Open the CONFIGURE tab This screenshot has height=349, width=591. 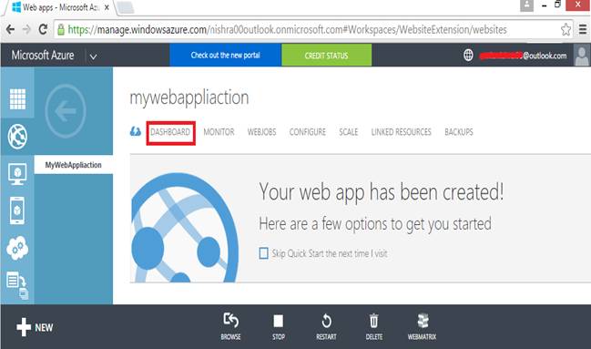coord(308,132)
